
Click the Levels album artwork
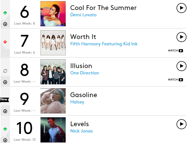(53, 130)
